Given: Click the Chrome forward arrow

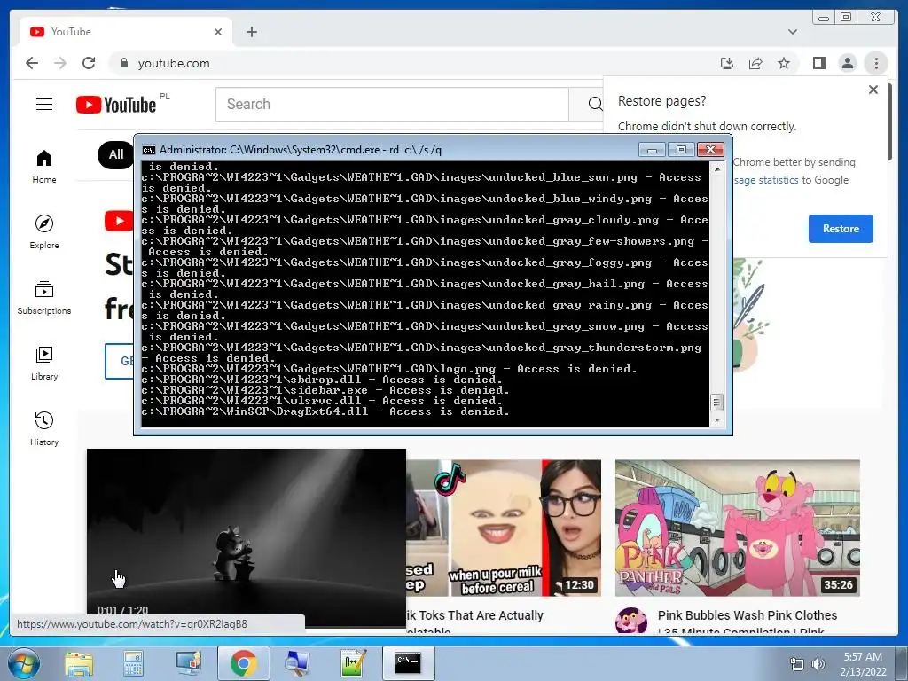Looking at the screenshot, I should tap(60, 63).
